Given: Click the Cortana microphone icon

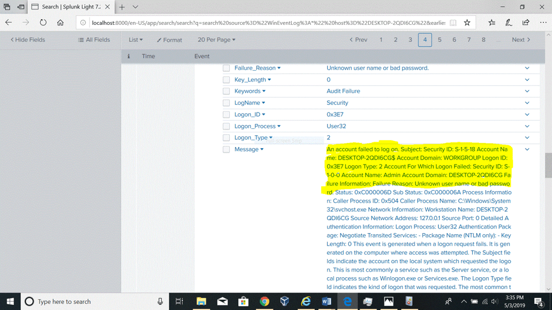Looking at the screenshot, I should click(x=160, y=302).
